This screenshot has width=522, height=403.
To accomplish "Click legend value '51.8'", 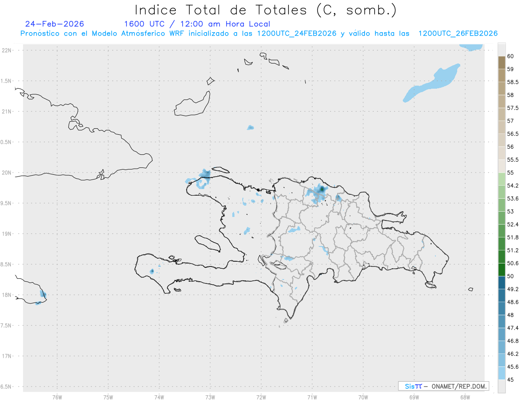I will point(513,237).
